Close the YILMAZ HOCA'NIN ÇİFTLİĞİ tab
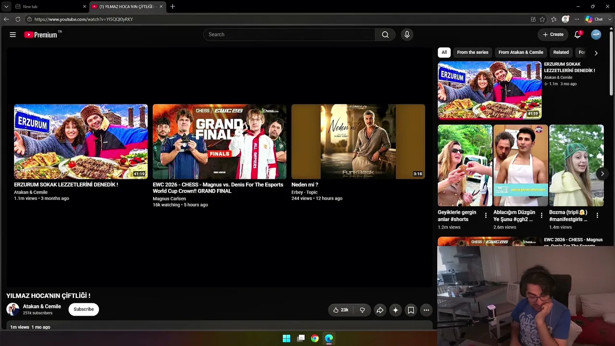 coord(161,7)
